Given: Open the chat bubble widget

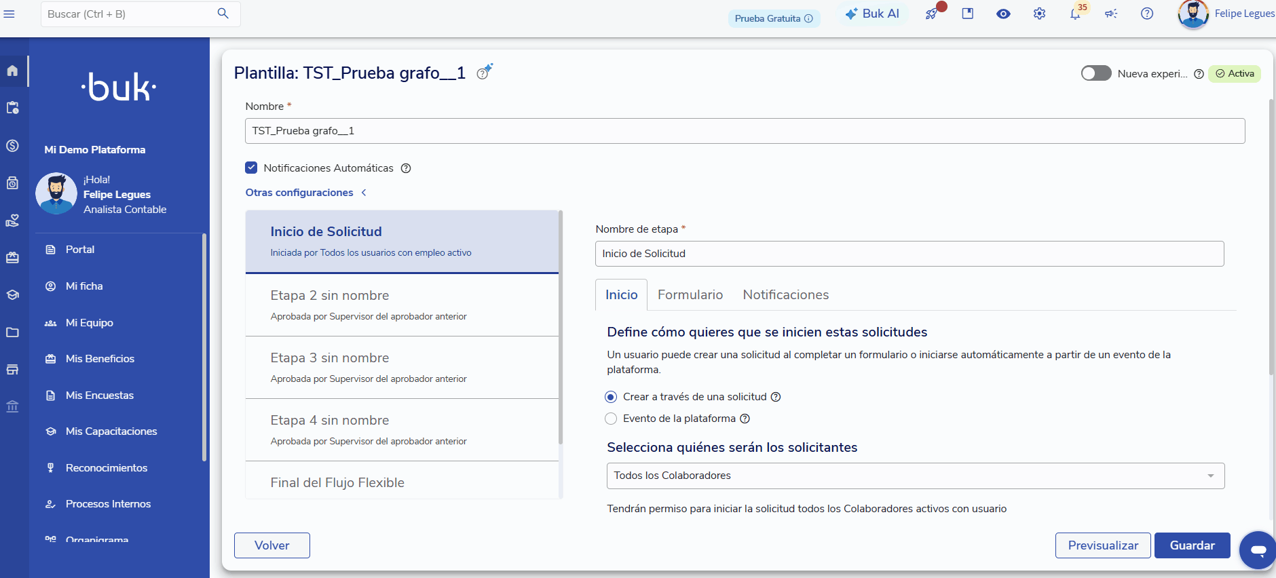Looking at the screenshot, I should (x=1258, y=550).
